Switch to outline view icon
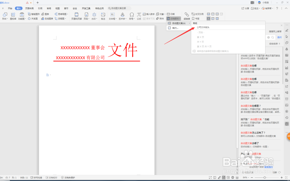290x181 pixels. 228,178
